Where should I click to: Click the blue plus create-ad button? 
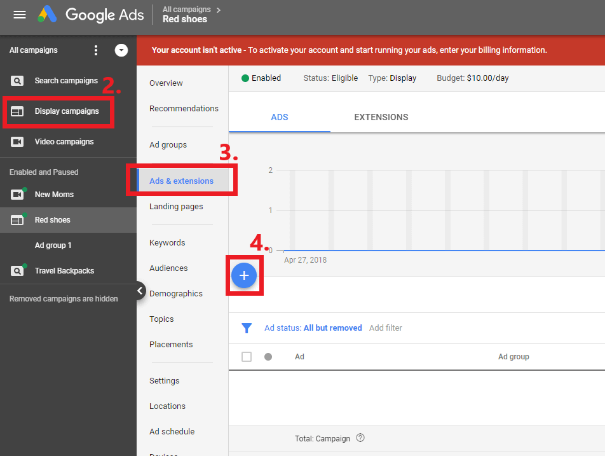click(244, 275)
